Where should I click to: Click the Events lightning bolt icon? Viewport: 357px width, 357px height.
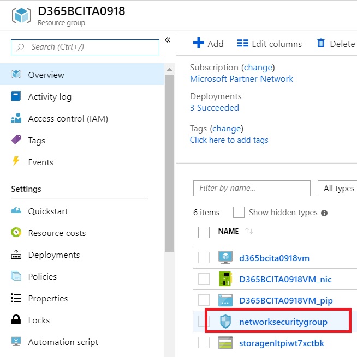16,162
